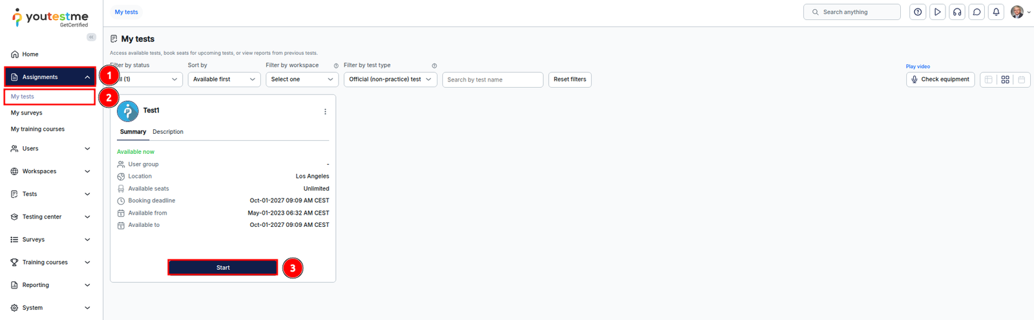
Task: Focus the 'Search by test name' field
Action: coord(492,80)
